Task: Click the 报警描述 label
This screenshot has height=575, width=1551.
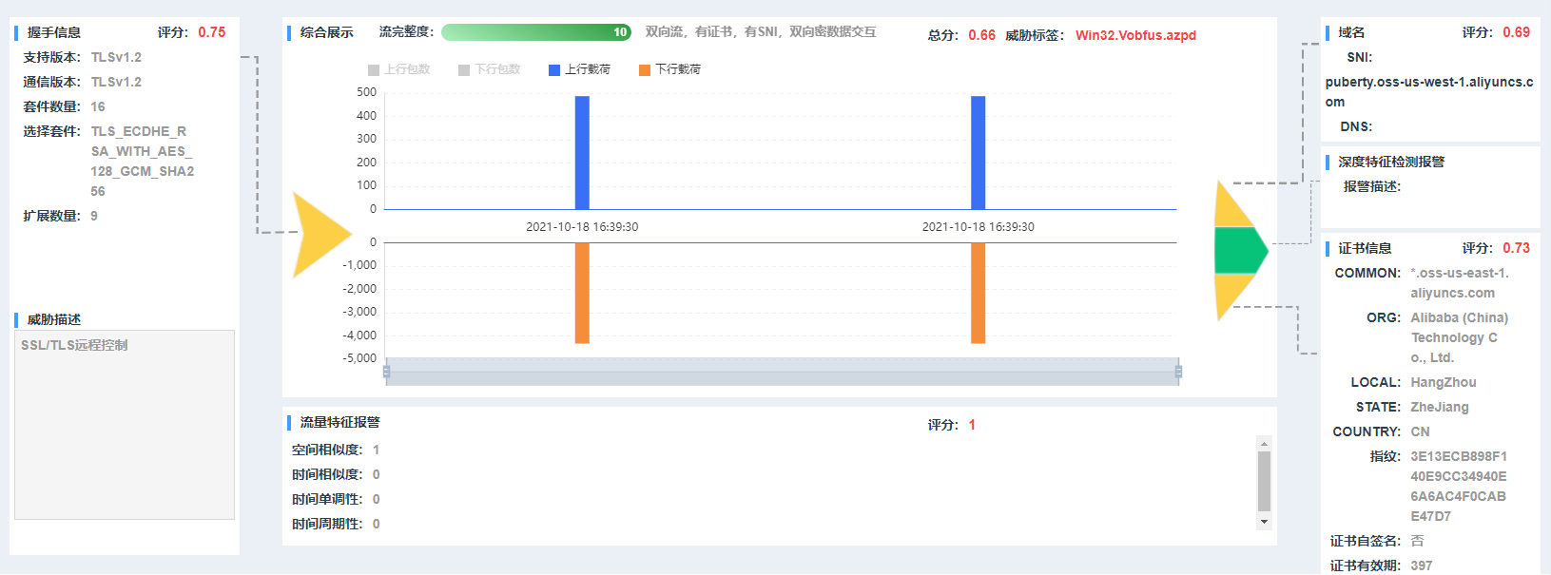Action: tap(1372, 186)
